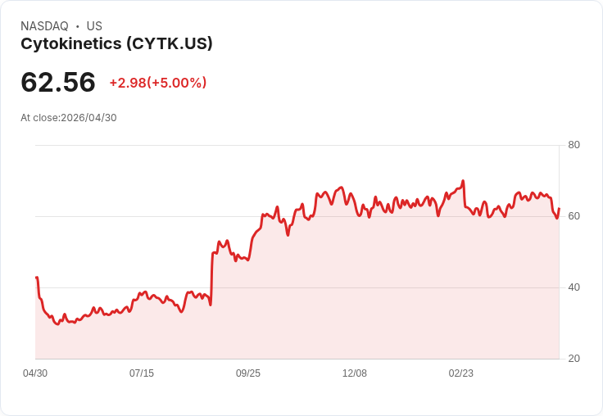603x416 pixels.
Task: Click the +2.98(+5.00%) price change
Action: pyautogui.click(x=158, y=83)
